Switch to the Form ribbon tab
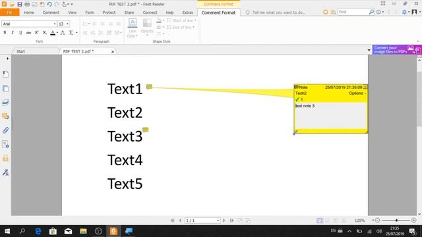422x237 pixels. (90, 13)
